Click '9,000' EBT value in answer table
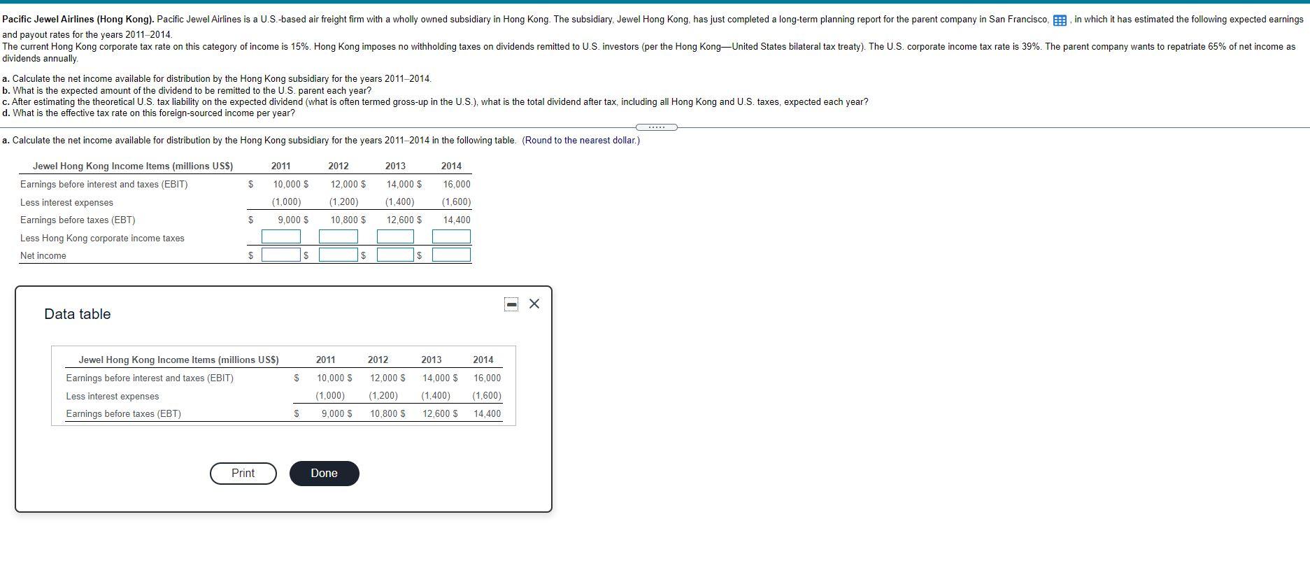This screenshot has height=561, width=1310. coord(290,220)
